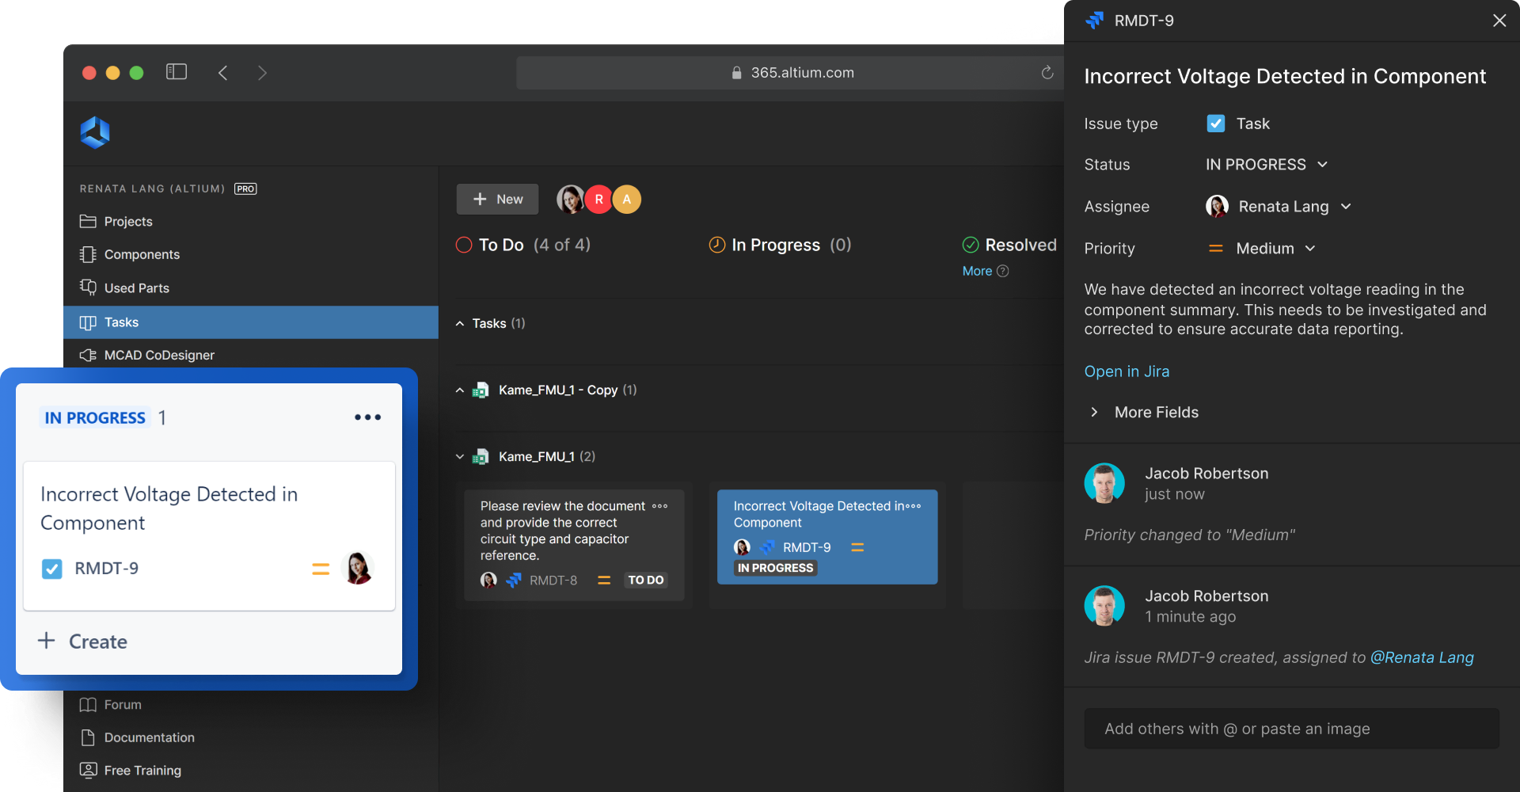Open the three-dots menu on IN PROGRESS column

tap(367, 417)
